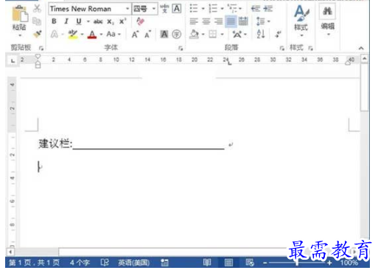Apply character border A icon
This screenshot has height=273, width=378.
[x=177, y=9]
